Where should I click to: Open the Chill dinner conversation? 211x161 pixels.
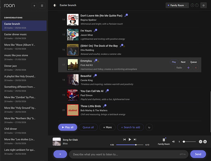pos(24,131)
